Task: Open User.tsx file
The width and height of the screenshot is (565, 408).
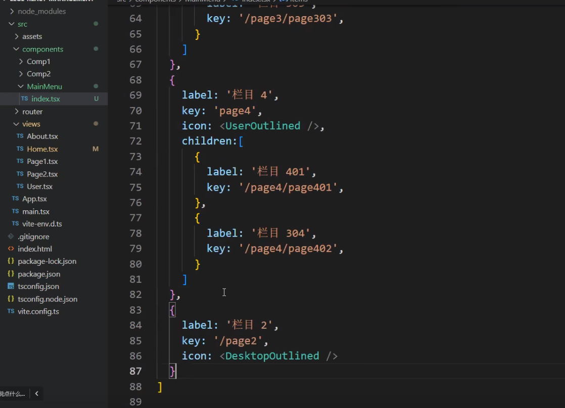Action: point(39,186)
